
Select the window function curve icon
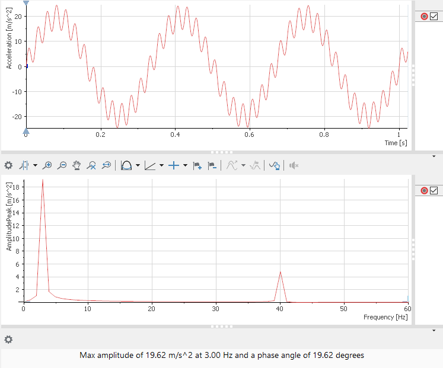tap(126, 165)
